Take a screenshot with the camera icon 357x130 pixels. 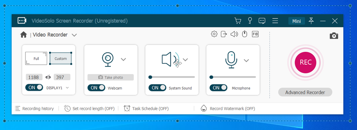pos(334,35)
